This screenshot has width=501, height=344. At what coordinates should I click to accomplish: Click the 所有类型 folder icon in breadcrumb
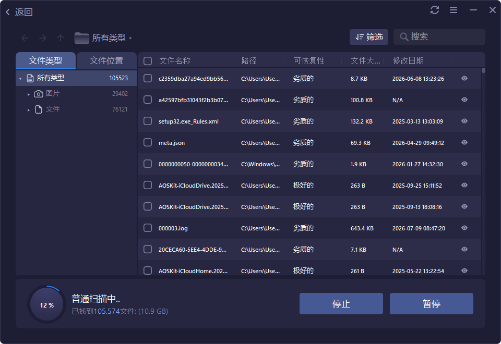click(82, 38)
